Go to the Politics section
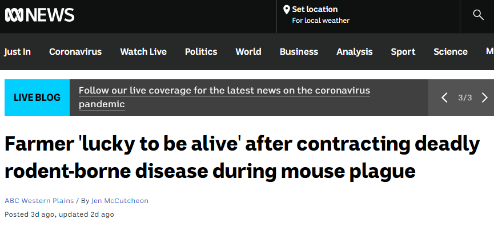Screen dimensions: 494x227 click(201, 52)
